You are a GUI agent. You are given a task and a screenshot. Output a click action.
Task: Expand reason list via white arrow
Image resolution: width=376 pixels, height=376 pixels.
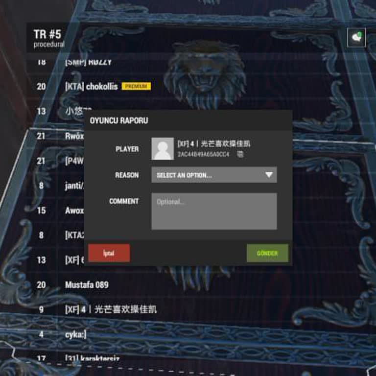point(269,175)
